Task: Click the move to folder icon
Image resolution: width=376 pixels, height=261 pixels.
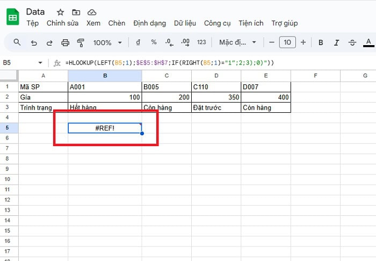Action: point(76,12)
